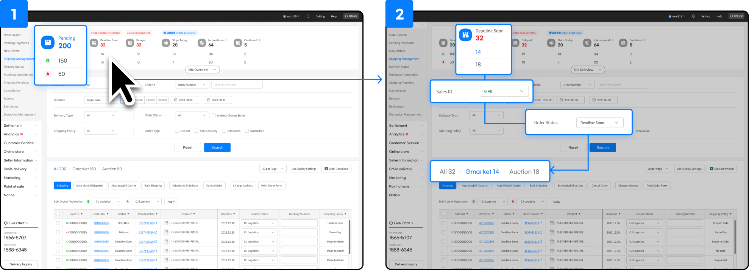Click the highlighted Deadline Soon icon in panel 2

tap(465, 35)
